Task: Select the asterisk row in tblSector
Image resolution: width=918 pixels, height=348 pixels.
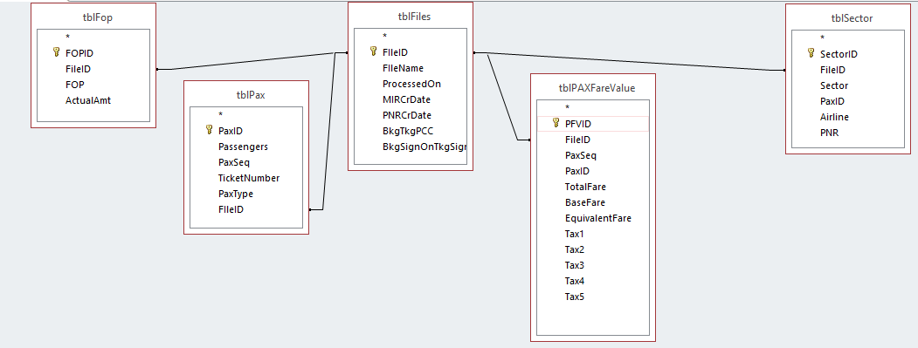Action: (x=848, y=38)
